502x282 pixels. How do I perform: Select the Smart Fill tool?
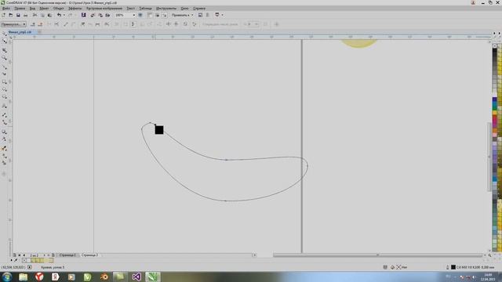[x=4, y=163]
